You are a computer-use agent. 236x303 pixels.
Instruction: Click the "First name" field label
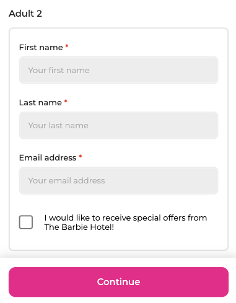tap(41, 48)
